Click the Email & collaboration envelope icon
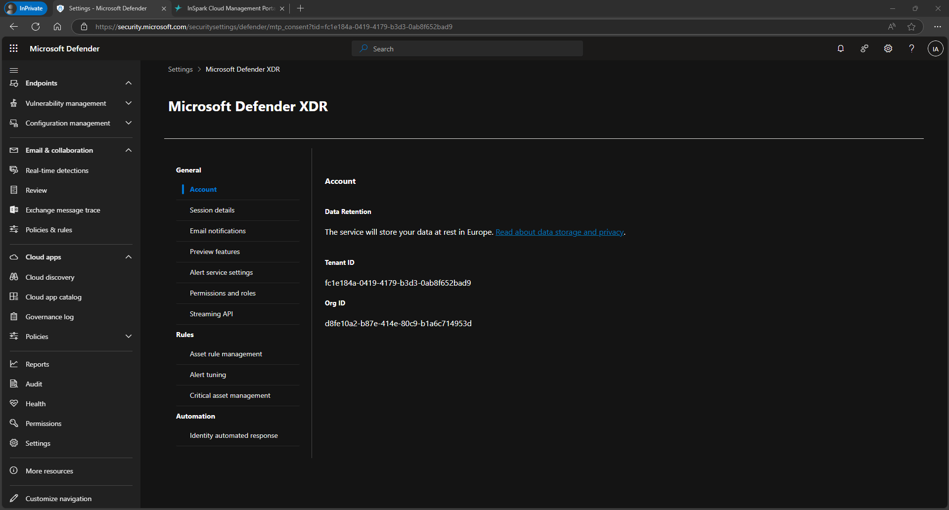The width and height of the screenshot is (949, 510). (14, 150)
